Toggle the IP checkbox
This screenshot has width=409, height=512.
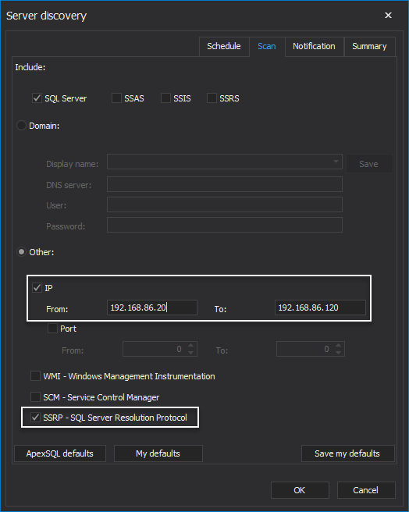click(x=37, y=288)
